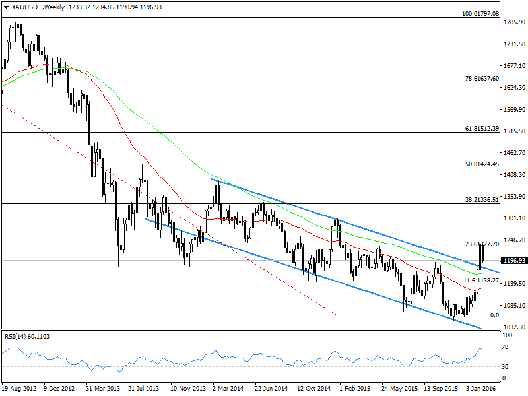Select the RSI(14) 60.1103 indicator label
Image resolution: width=528 pixels, height=396 pixels.
click(x=27, y=337)
